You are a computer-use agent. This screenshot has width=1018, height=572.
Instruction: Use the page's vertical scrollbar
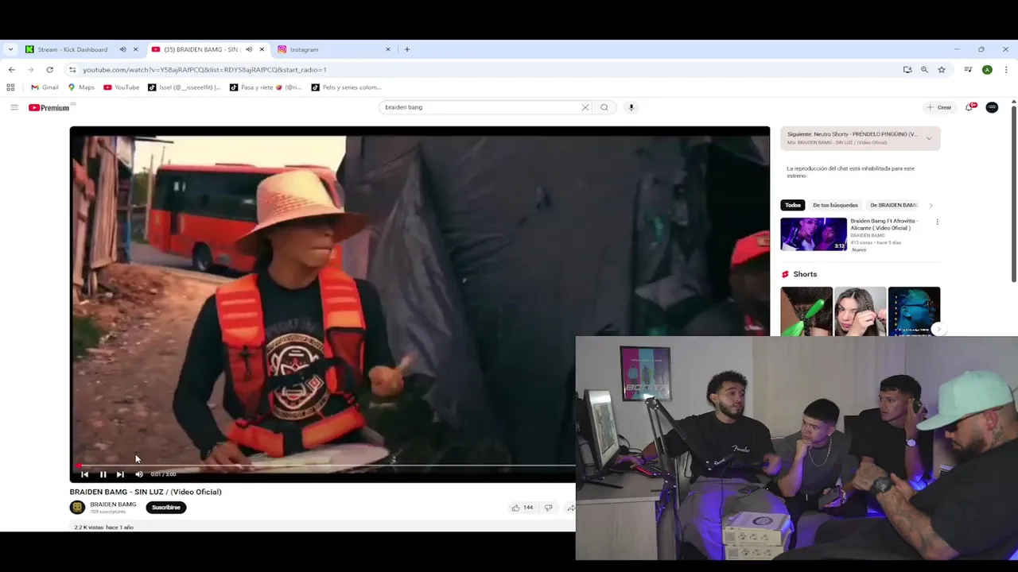[x=1013, y=193]
